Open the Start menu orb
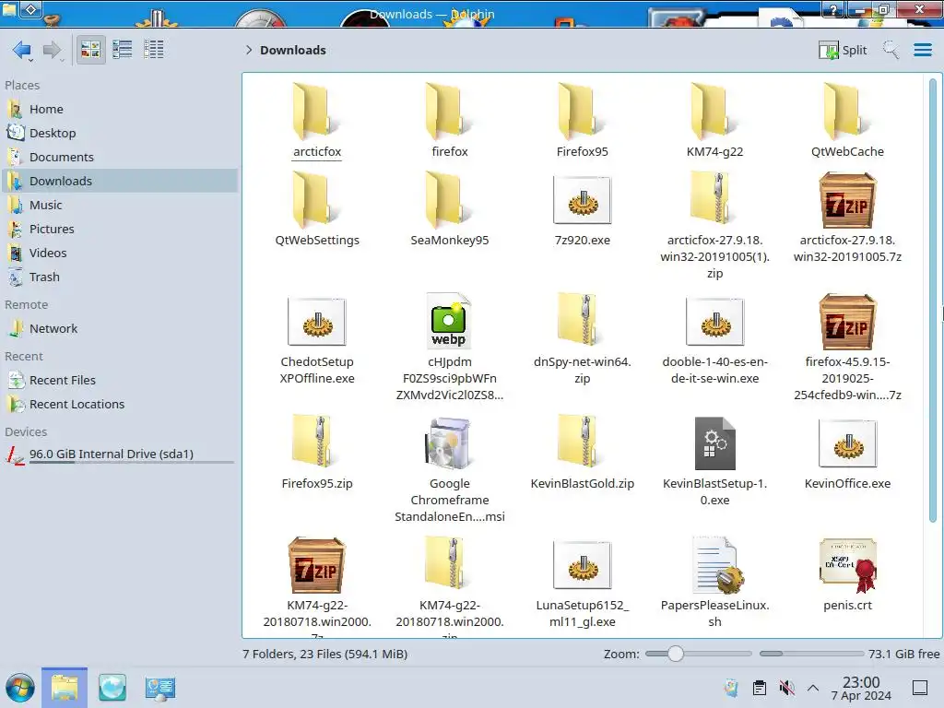 tap(20, 688)
